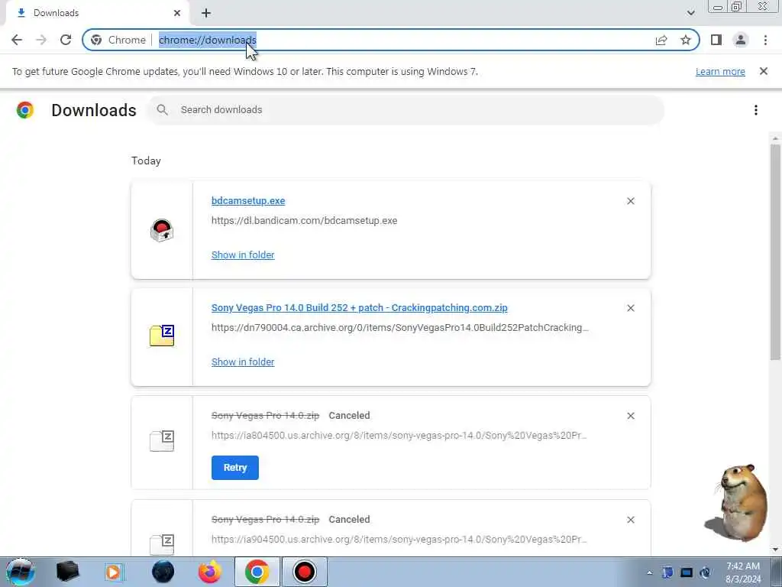
Task: Open the tab search dropdown chevron
Action: coord(690,13)
